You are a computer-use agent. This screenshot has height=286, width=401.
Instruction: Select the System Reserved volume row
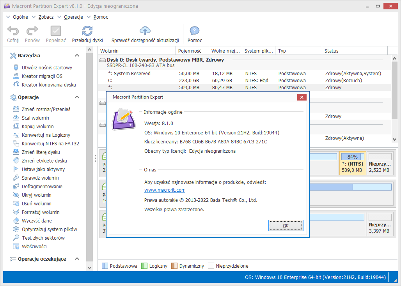[x=245, y=74]
